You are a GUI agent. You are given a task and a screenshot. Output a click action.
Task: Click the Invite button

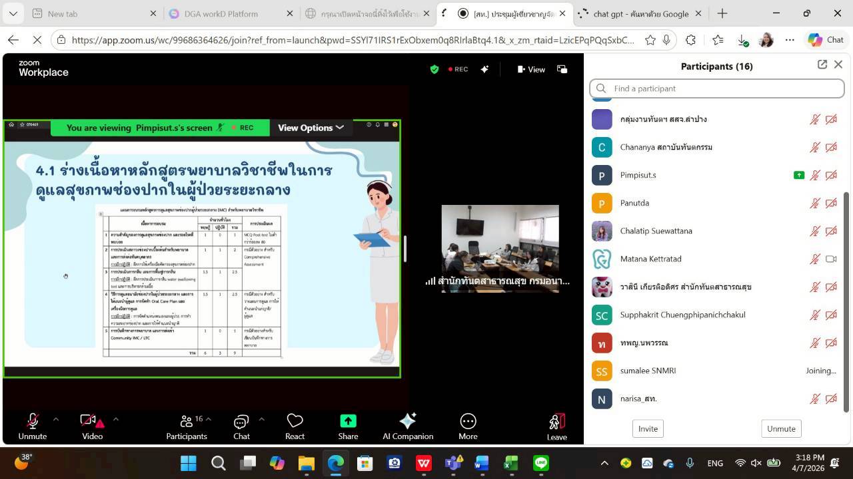(648, 428)
